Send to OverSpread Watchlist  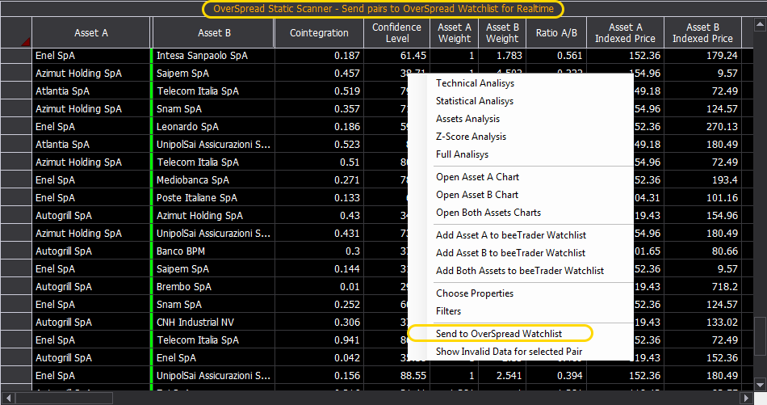click(x=499, y=334)
